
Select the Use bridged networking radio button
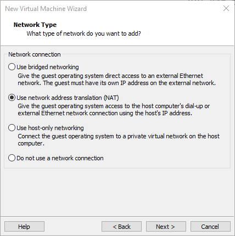pyautogui.click(x=12, y=67)
